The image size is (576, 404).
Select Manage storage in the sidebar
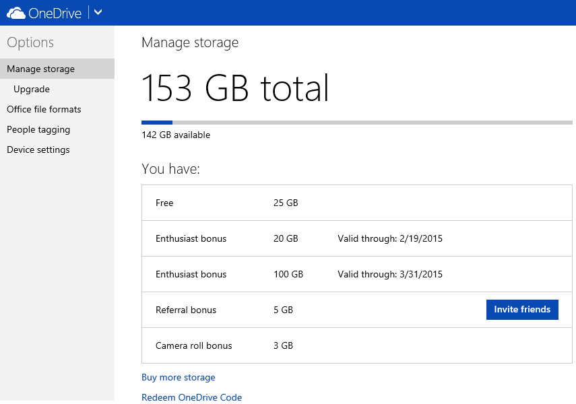click(x=40, y=69)
